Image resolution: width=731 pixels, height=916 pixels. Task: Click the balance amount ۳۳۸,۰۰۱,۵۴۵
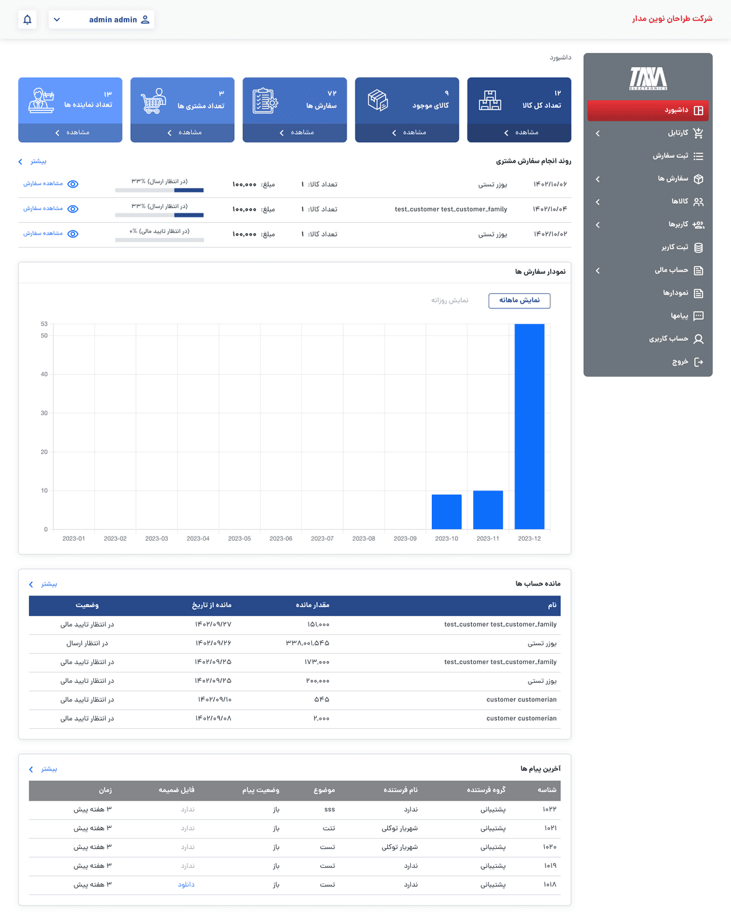click(307, 643)
